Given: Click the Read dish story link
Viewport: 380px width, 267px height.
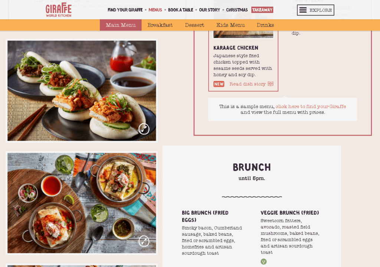Looking at the screenshot, I should click(x=248, y=84).
